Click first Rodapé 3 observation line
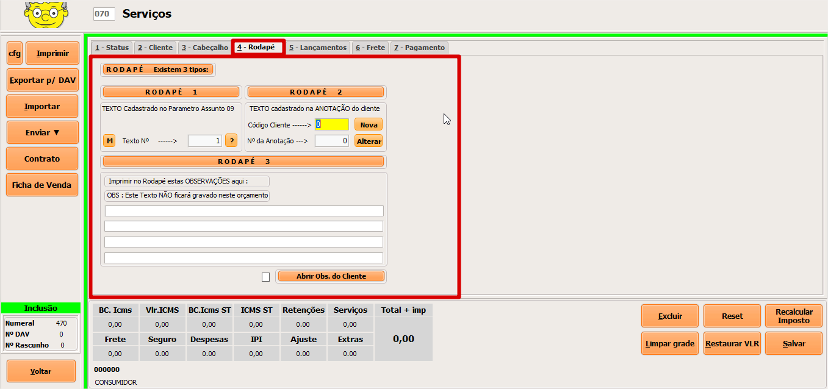This screenshot has height=389, width=828. (x=244, y=211)
